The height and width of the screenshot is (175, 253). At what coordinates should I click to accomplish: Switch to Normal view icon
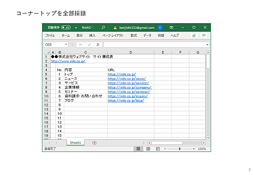(138, 149)
